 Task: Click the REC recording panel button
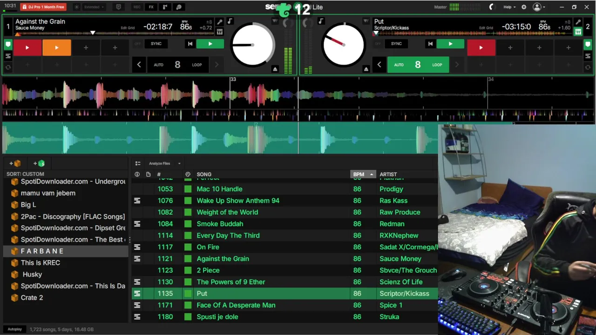click(x=137, y=7)
